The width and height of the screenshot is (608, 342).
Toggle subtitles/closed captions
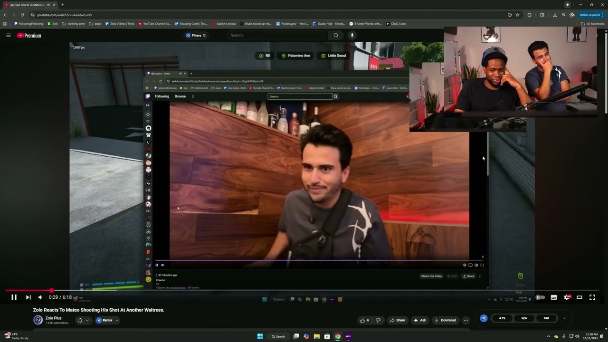point(554,297)
